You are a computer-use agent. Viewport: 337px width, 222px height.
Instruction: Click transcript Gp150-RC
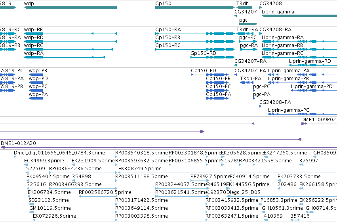click(x=168, y=45)
